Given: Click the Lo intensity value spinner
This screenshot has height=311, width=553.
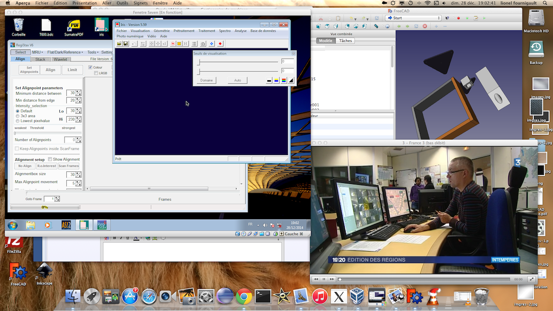Looking at the screenshot, I should [79, 111].
